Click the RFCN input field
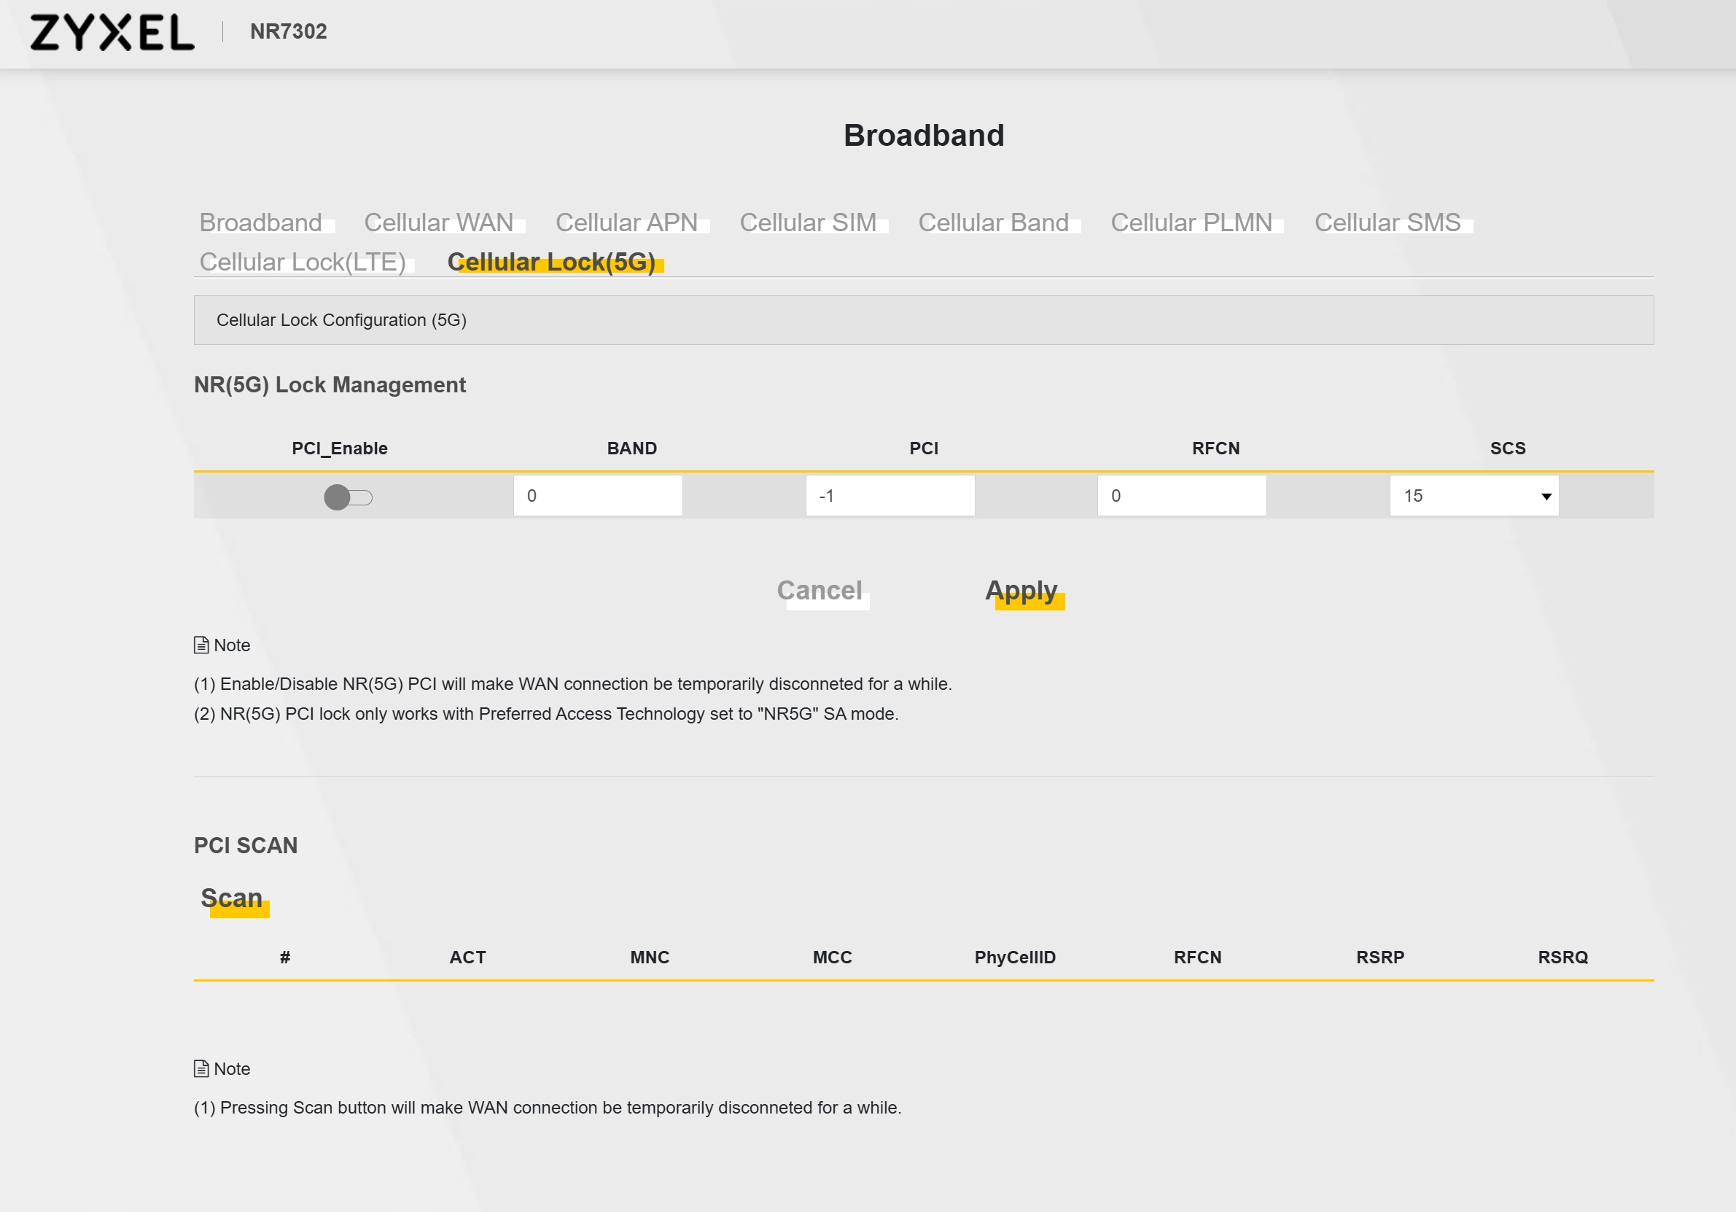The image size is (1736, 1212). pyautogui.click(x=1181, y=496)
